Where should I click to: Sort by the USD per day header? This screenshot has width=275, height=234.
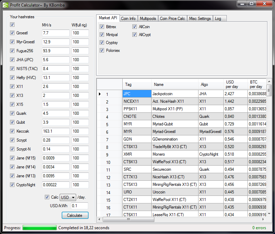tap(235, 84)
